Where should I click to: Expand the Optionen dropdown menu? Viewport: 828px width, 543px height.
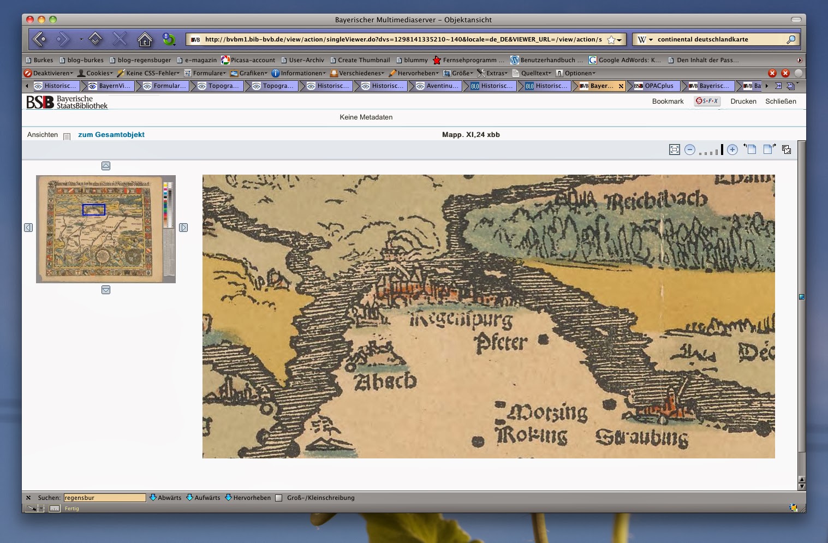tap(576, 73)
